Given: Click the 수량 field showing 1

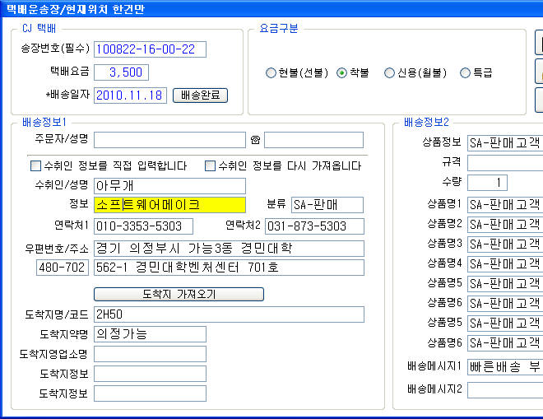Looking at the screenshot, I should (x=487, y=183).
